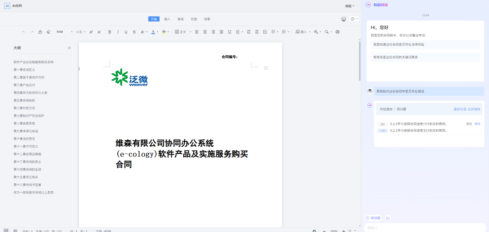Start a 新话题 conversation
The height and width of the screenshot is (232, 489).
click(373, 218)
